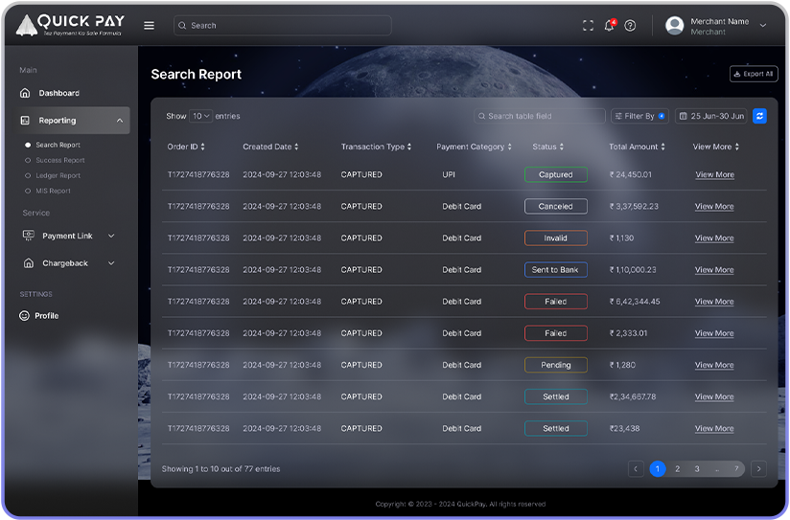Open the 25 Jun-30 Jun date picker
Screen dimensions: 790x520
710,116
